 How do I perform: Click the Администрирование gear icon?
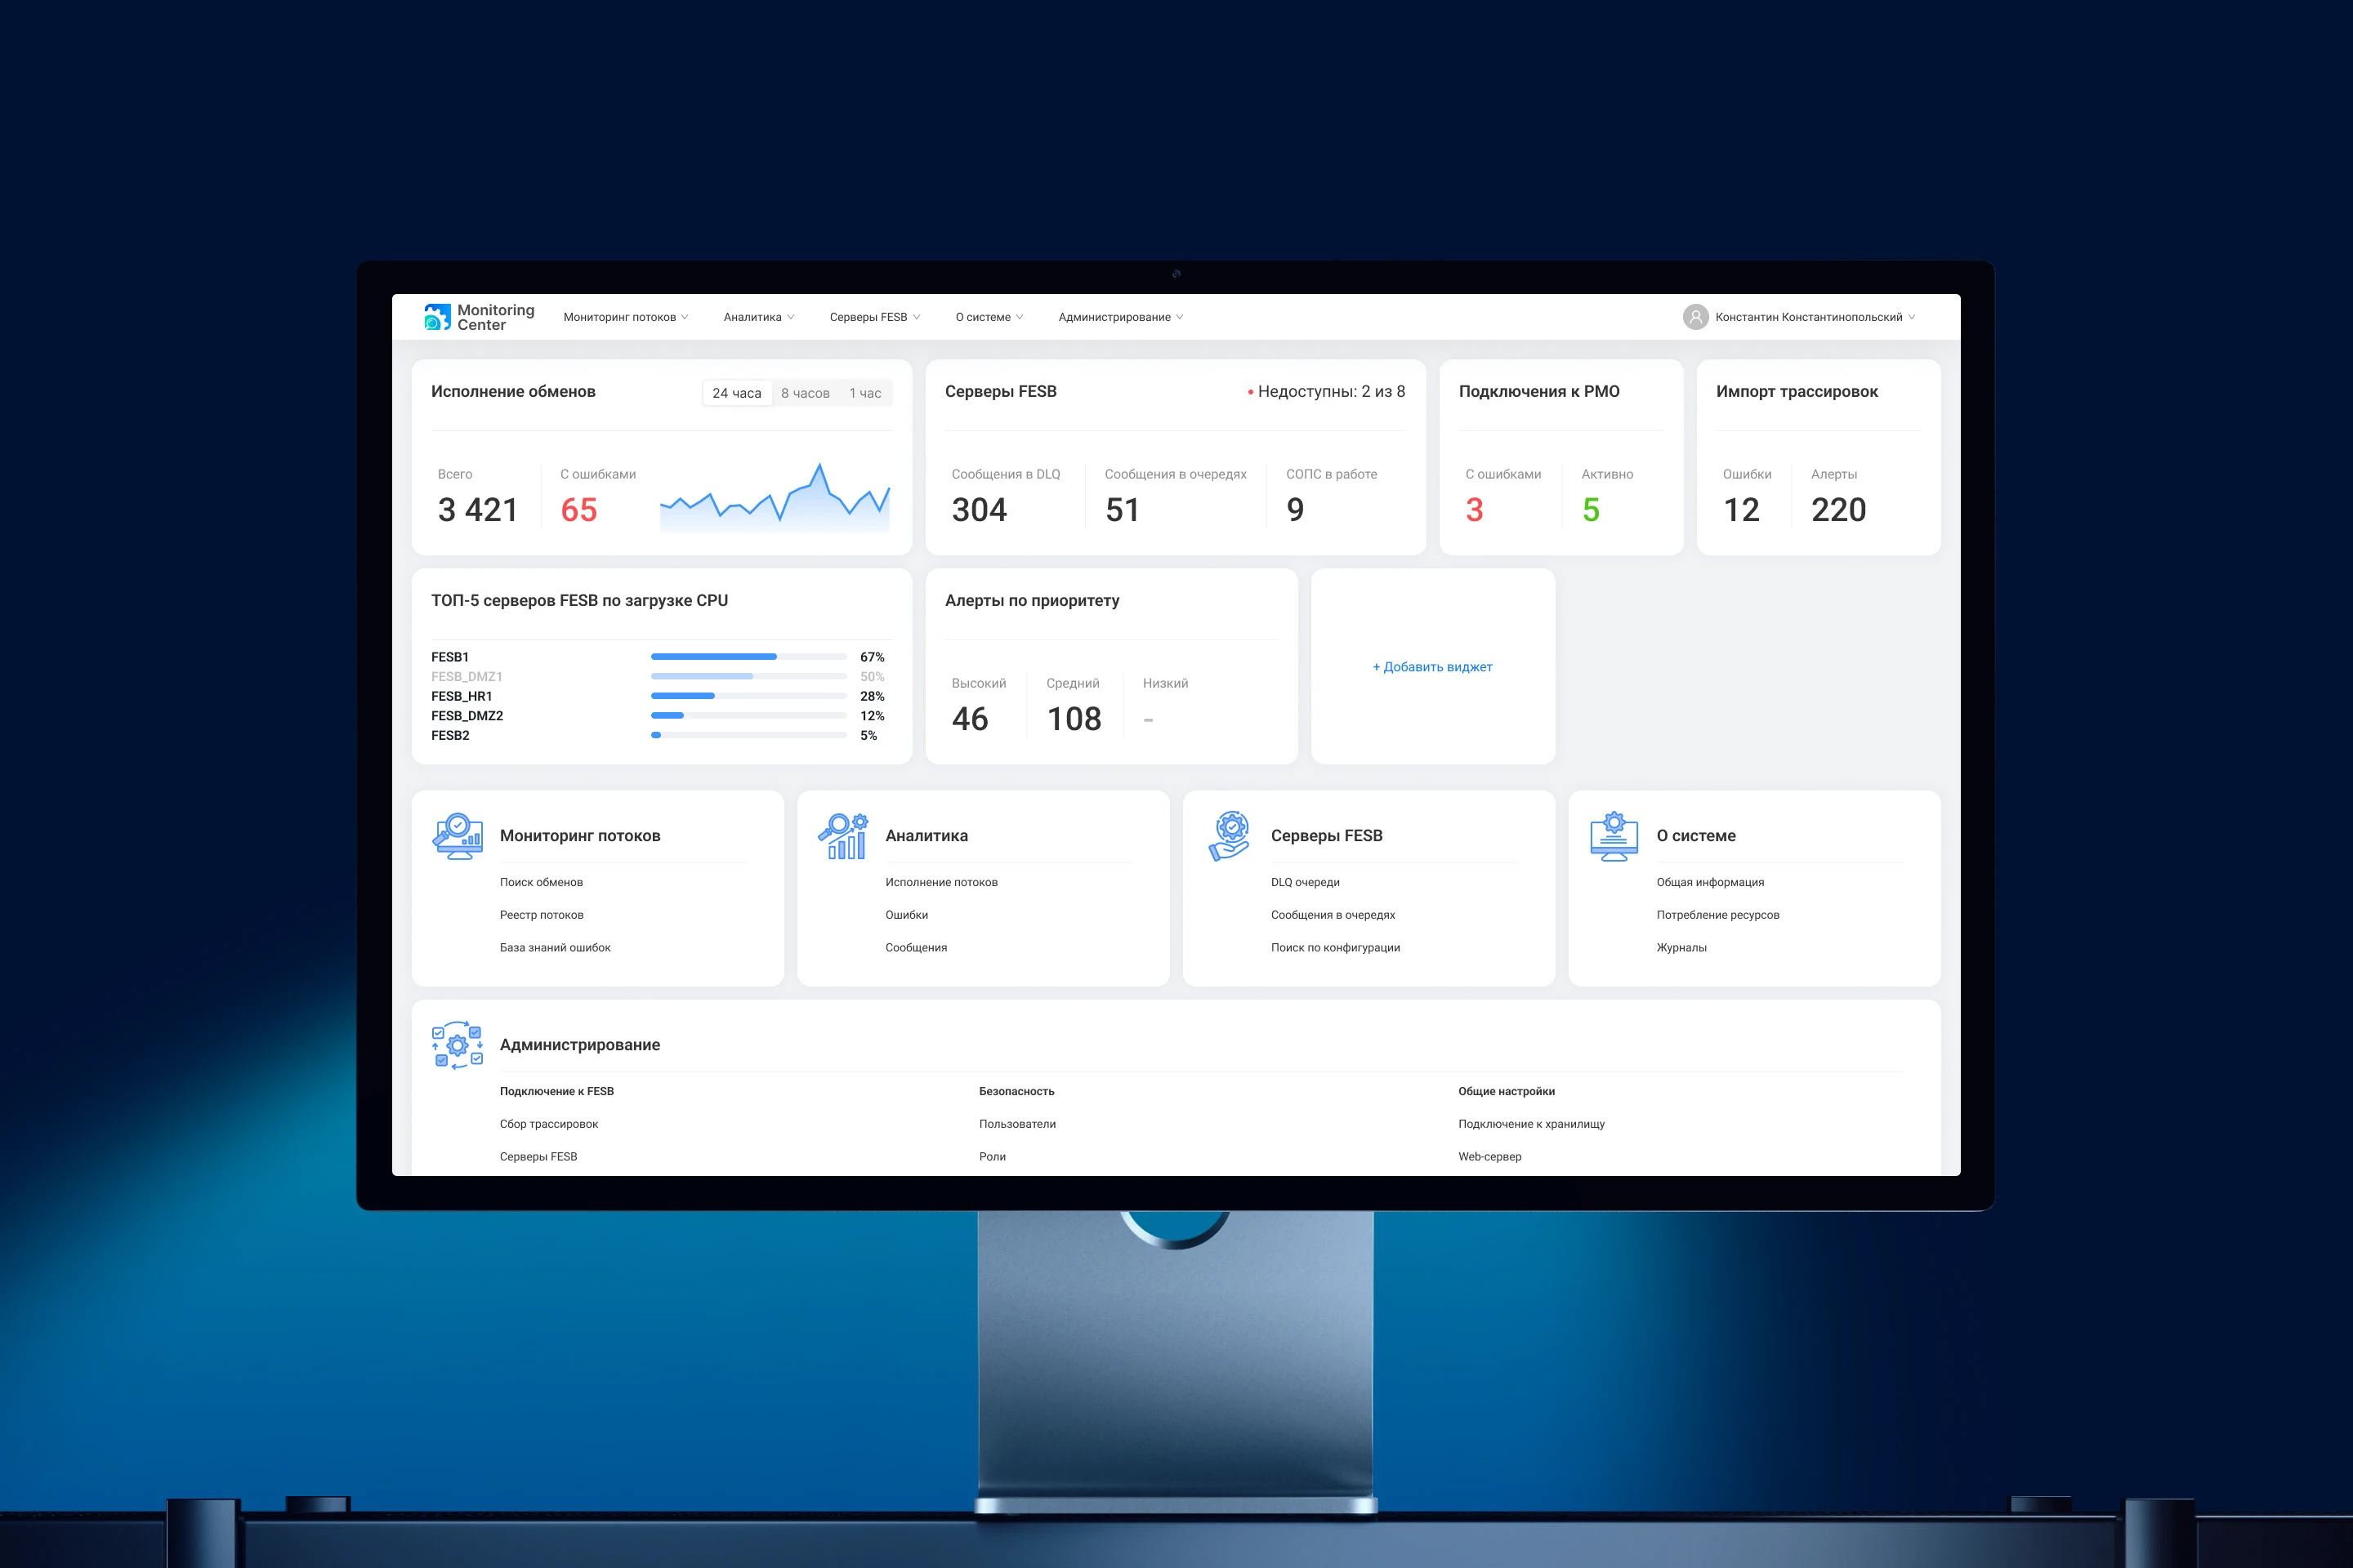click(x=458, y=1045)
